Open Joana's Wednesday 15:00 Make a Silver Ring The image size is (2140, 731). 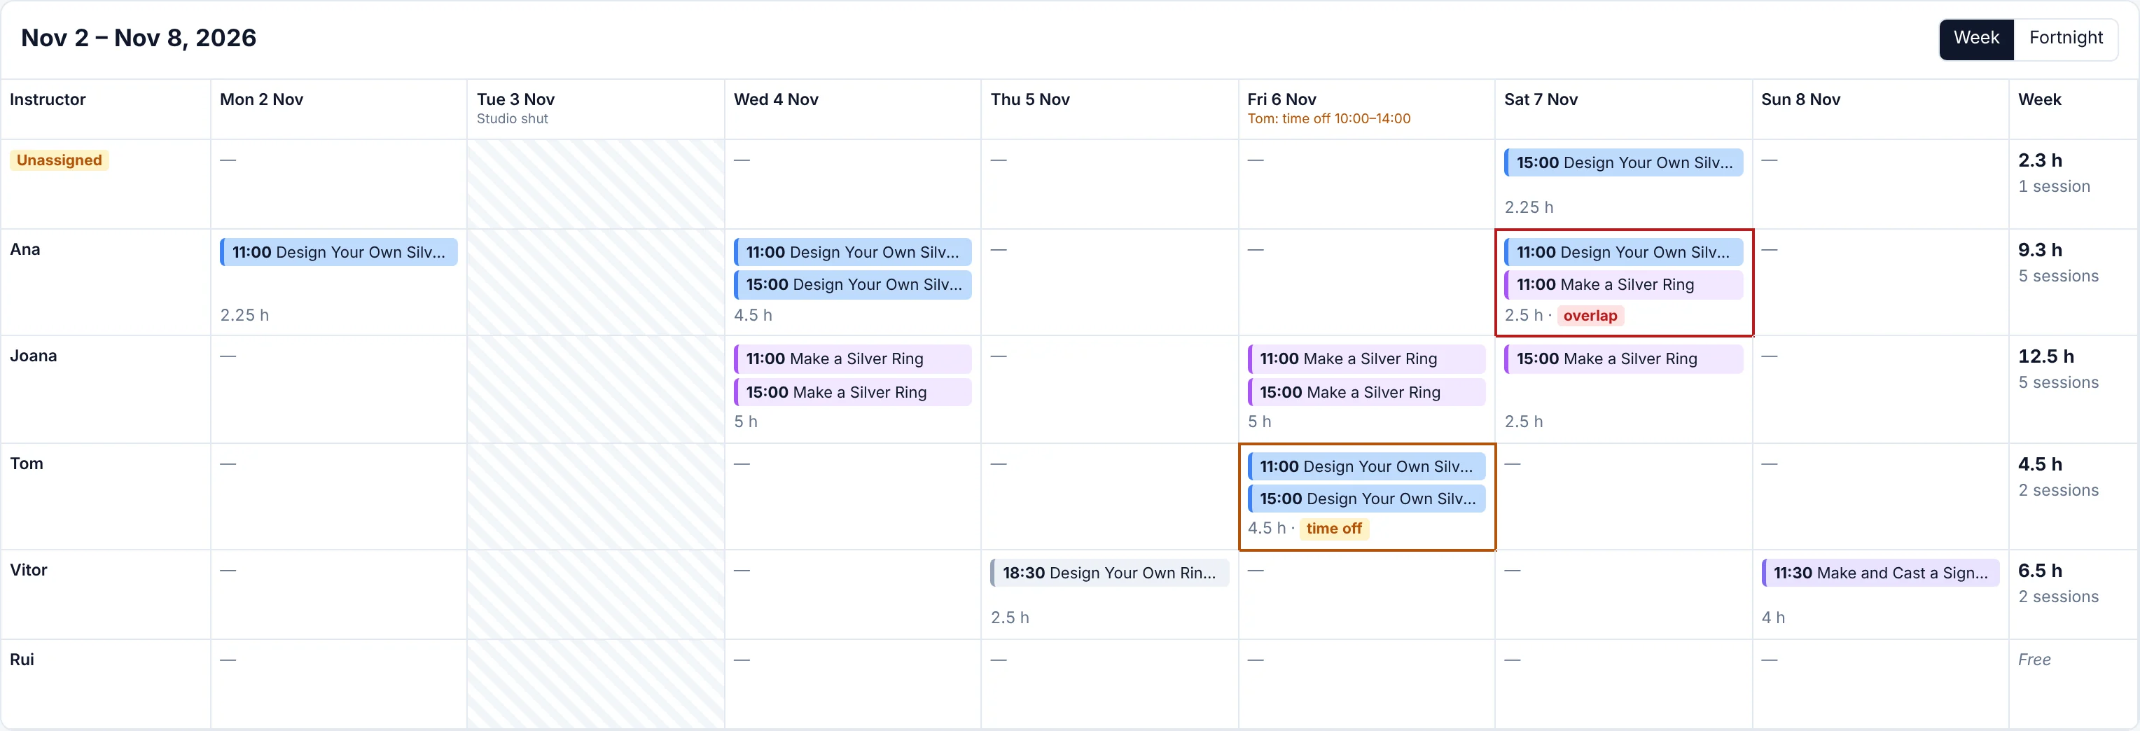852,392
